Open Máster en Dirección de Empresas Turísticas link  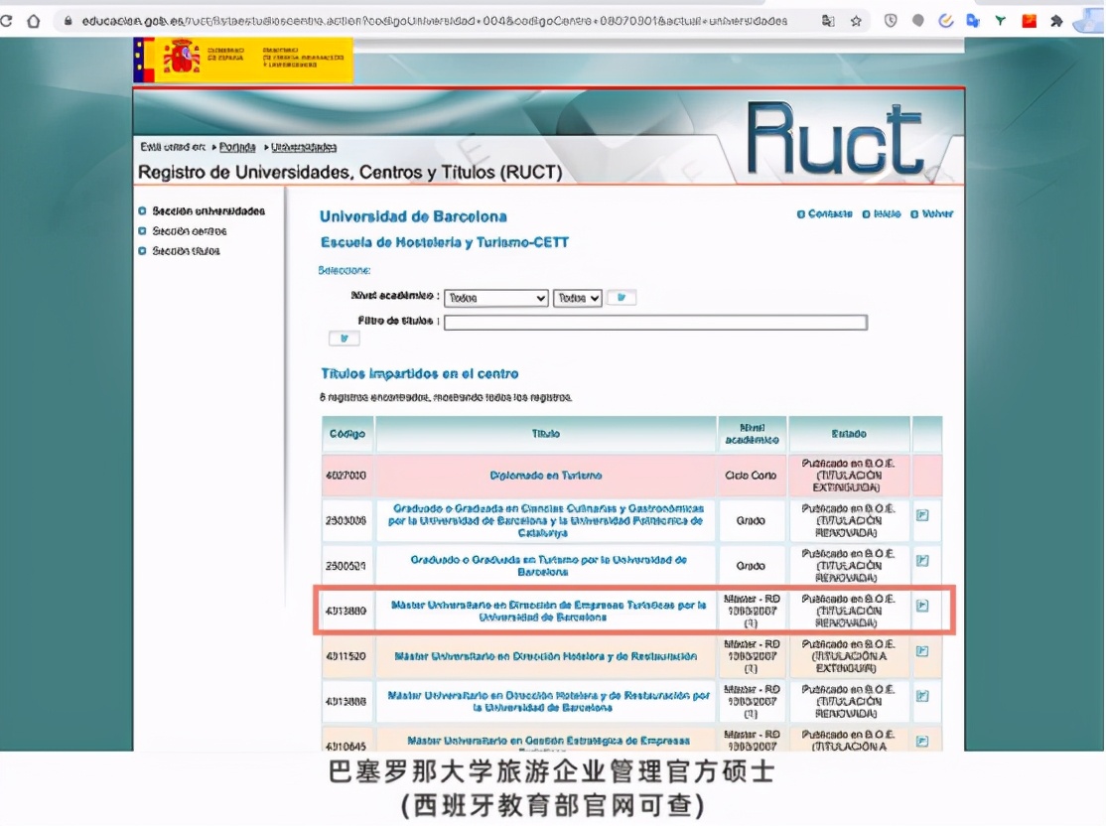pos(547,611)
